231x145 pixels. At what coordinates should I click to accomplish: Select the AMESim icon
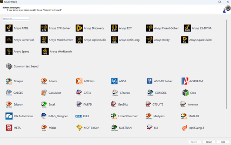pyautogui.click(x=79, y=81)
